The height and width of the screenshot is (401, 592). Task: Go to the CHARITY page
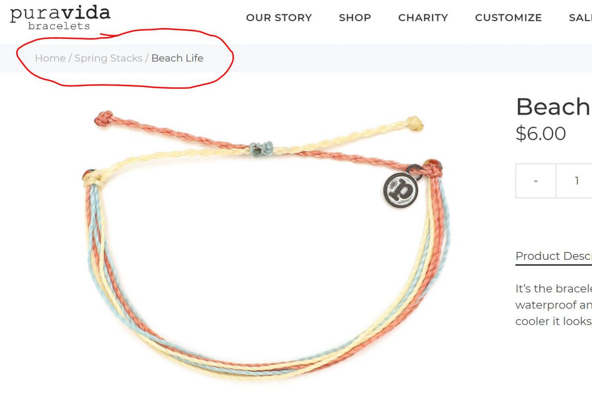[x=423, y=18]
